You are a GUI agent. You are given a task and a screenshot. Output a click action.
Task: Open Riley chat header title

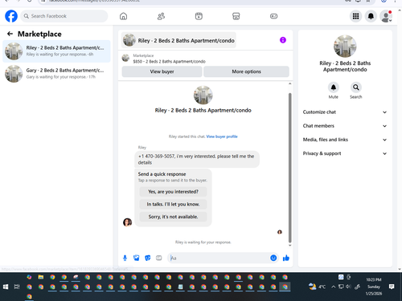pos(178,40)
